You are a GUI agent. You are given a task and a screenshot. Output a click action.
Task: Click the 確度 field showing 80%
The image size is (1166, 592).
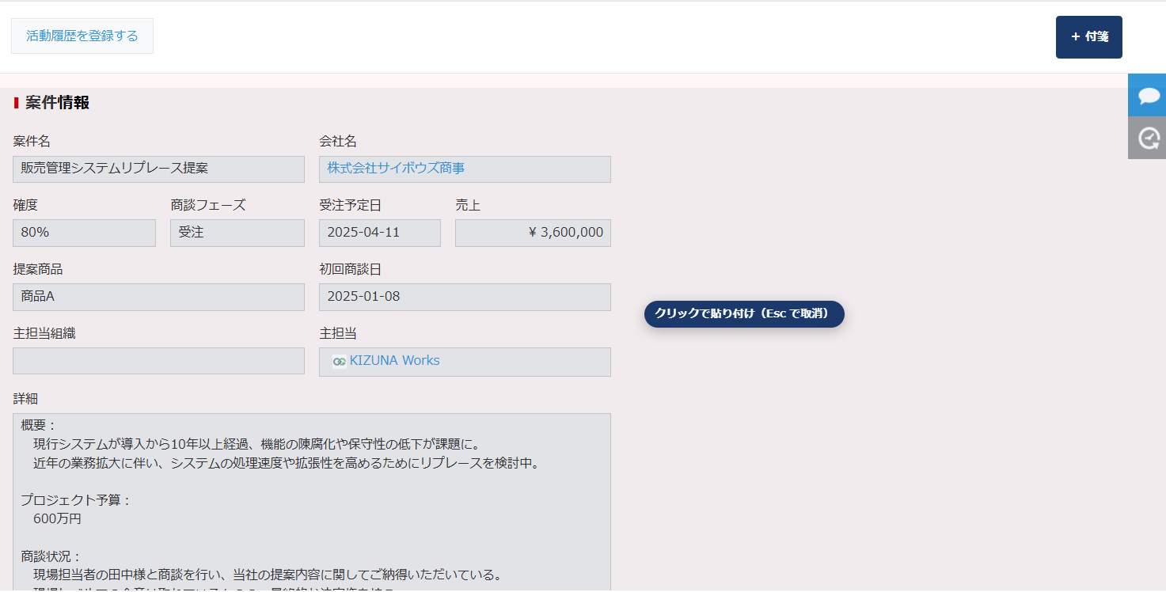84,233
